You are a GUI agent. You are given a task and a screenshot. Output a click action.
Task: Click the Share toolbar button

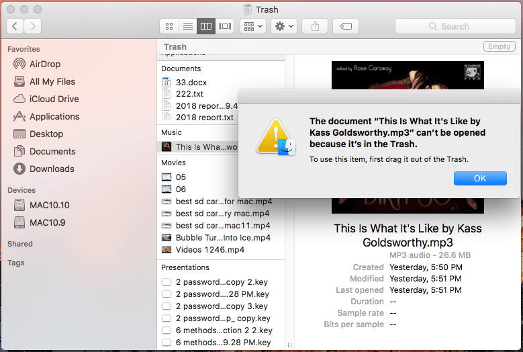pos(315,26)
